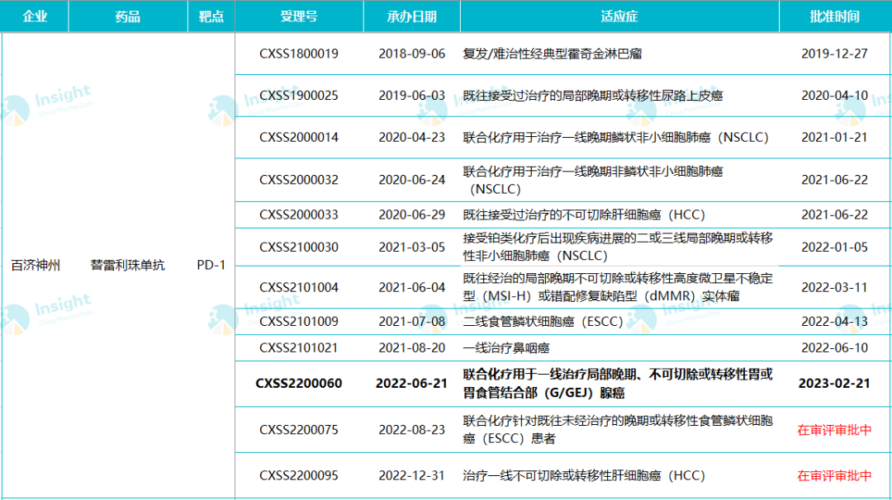Click the 企业 column header
This screenshot has width=892, height=500.
pos(35,17)
